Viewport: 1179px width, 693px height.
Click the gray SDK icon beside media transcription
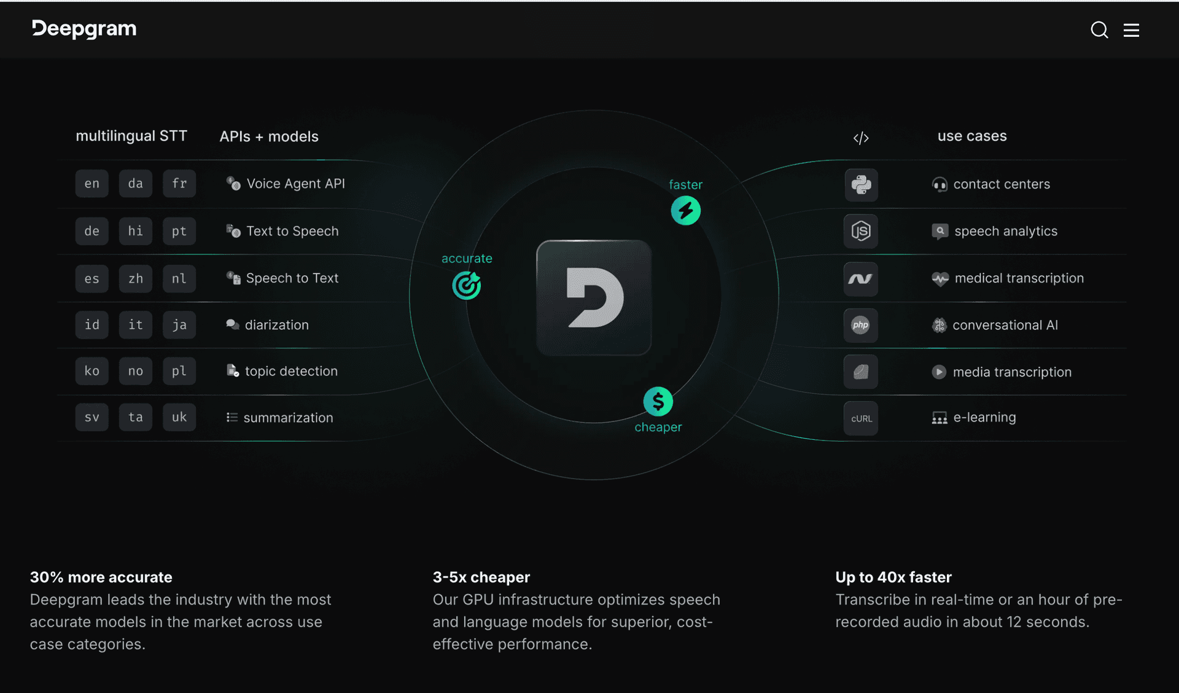pyautogui.click(x=861, y=372)
